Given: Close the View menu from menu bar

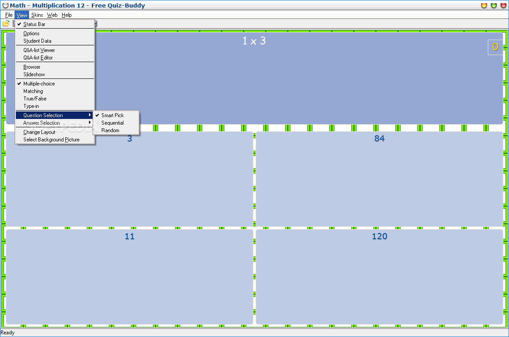Looking at the screenshot, I should (22, 15).
